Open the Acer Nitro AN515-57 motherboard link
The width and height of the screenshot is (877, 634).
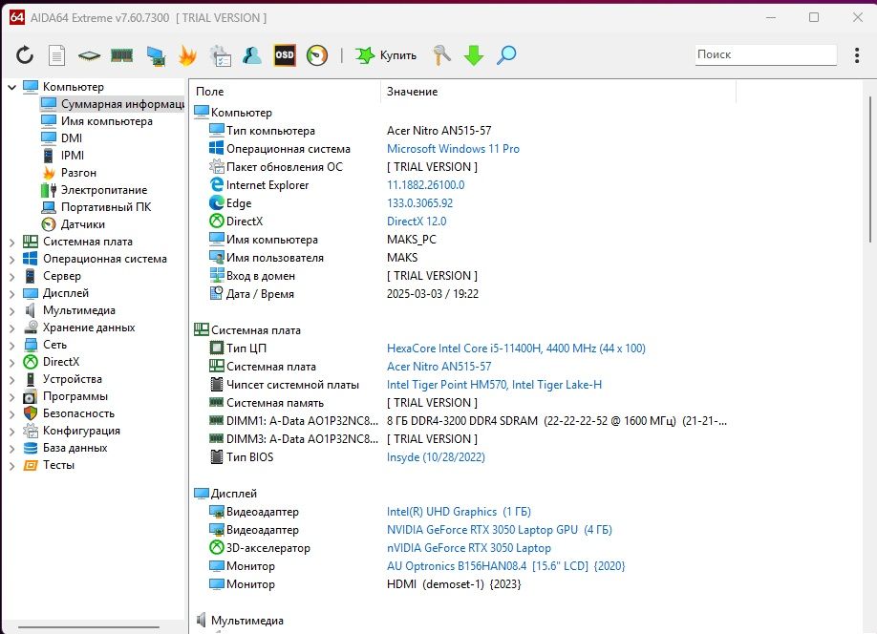[x=439, y=367]
